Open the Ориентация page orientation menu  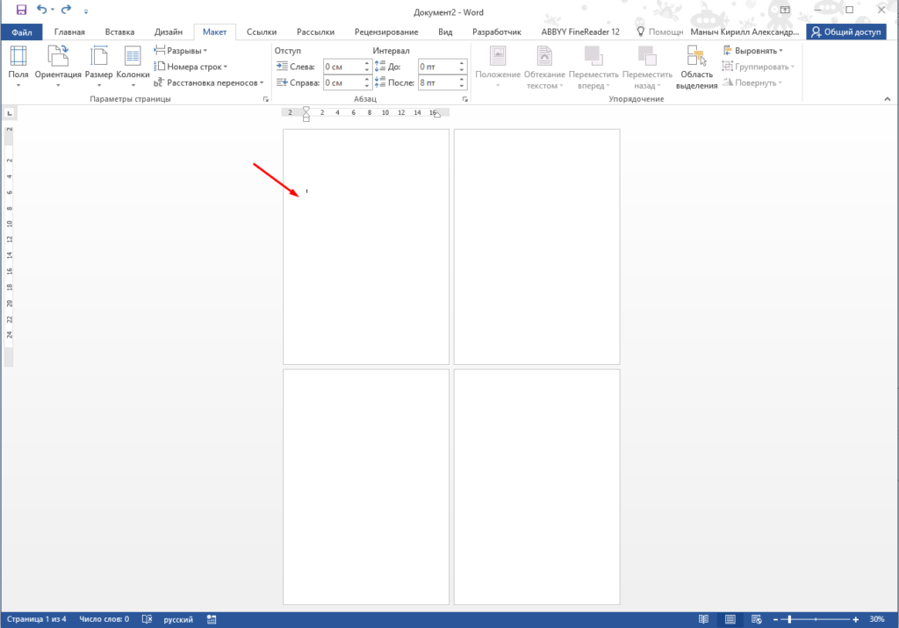tap(58, 67)
